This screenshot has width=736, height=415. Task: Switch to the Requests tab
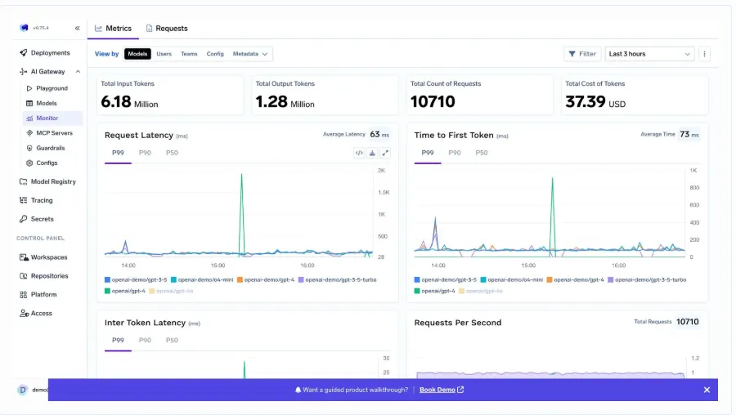click(x=167, y=29)
